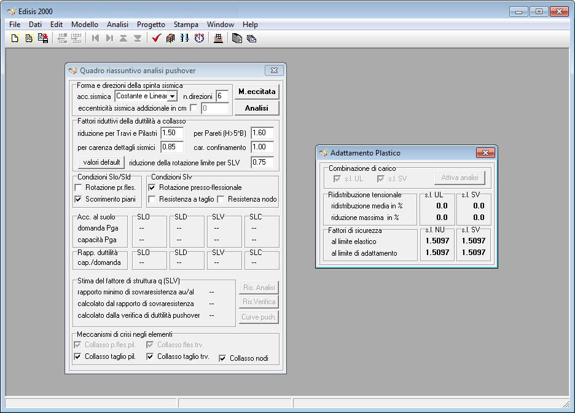Click the riduzione per Travi e Pilastri field
575x413 pixels.
click(x=172, y=133)
